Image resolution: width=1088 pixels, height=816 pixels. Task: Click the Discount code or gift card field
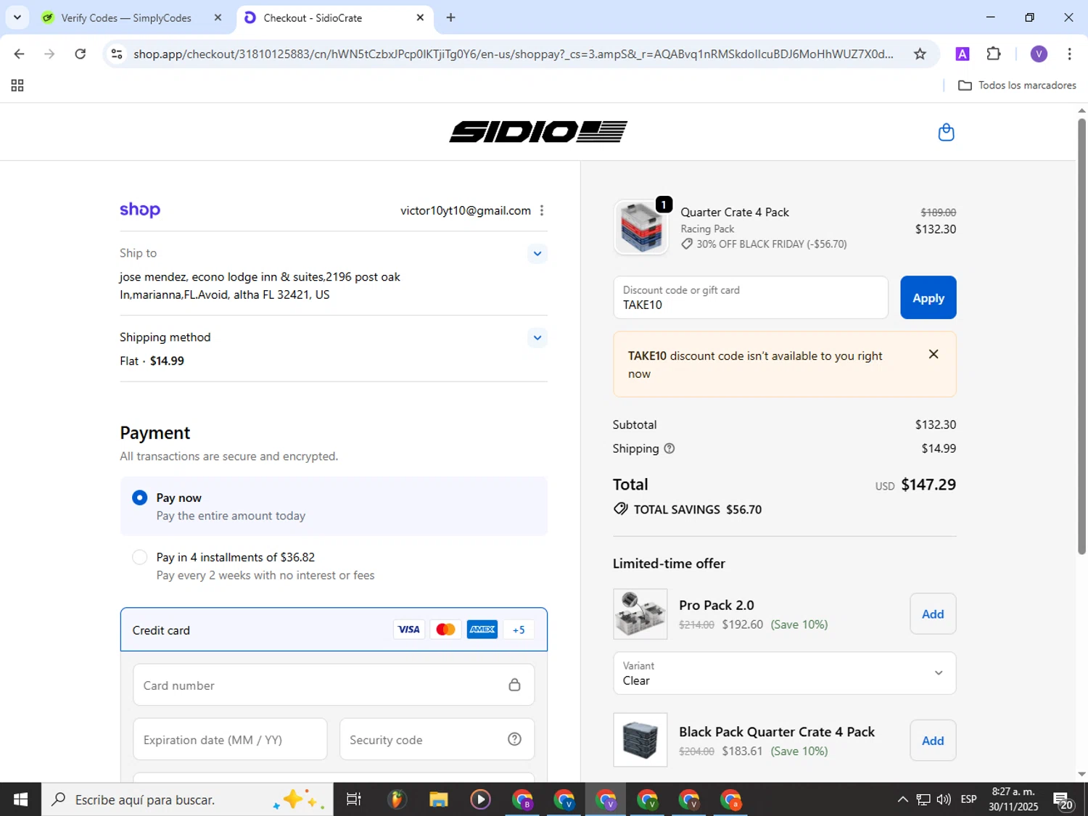coord(751,297)
